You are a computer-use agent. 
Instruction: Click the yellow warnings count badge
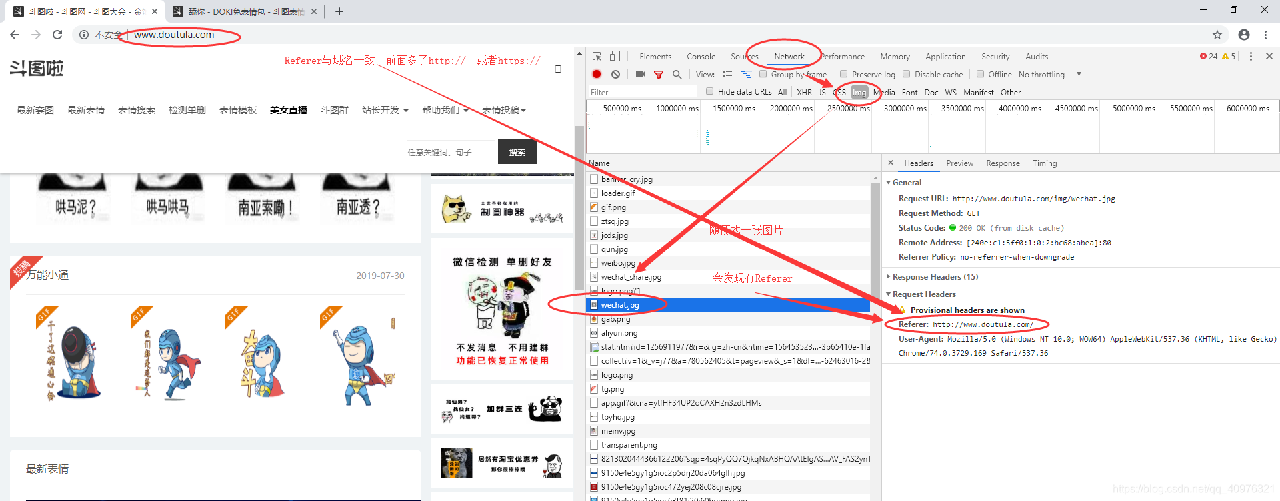point(1229,57)
